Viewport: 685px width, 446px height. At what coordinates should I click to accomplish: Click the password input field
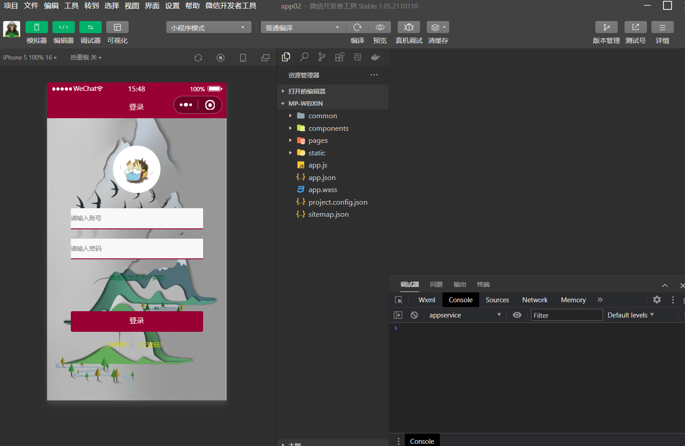point(137,249)
